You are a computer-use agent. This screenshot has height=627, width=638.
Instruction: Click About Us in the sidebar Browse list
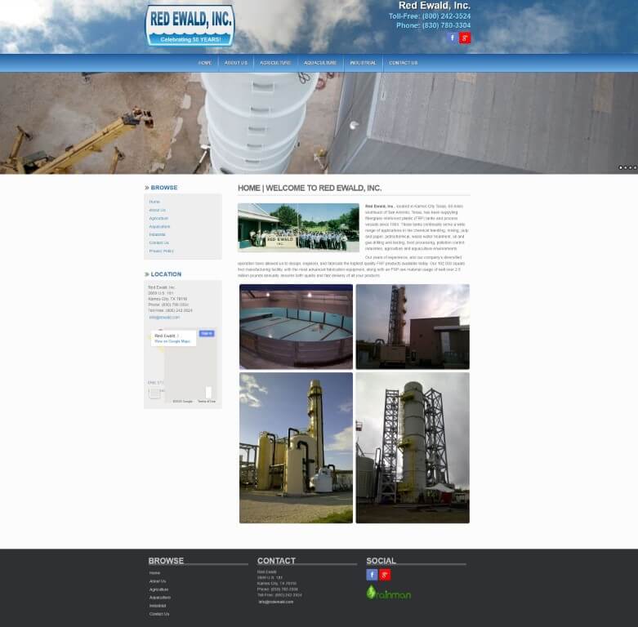[x=157, y=210]
